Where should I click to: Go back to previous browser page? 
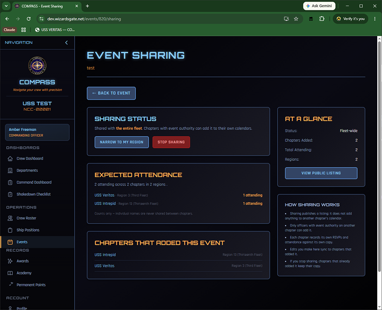pyautogui.click(x=7, y=19)
